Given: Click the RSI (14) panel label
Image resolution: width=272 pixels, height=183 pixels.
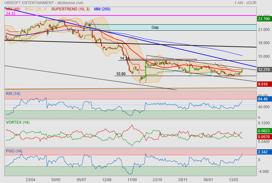Looking at the screenshot, I should [13, 94].
